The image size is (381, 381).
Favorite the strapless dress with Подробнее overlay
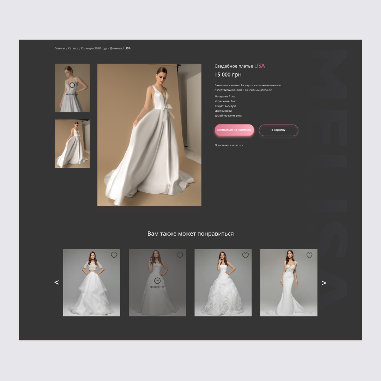180,255
